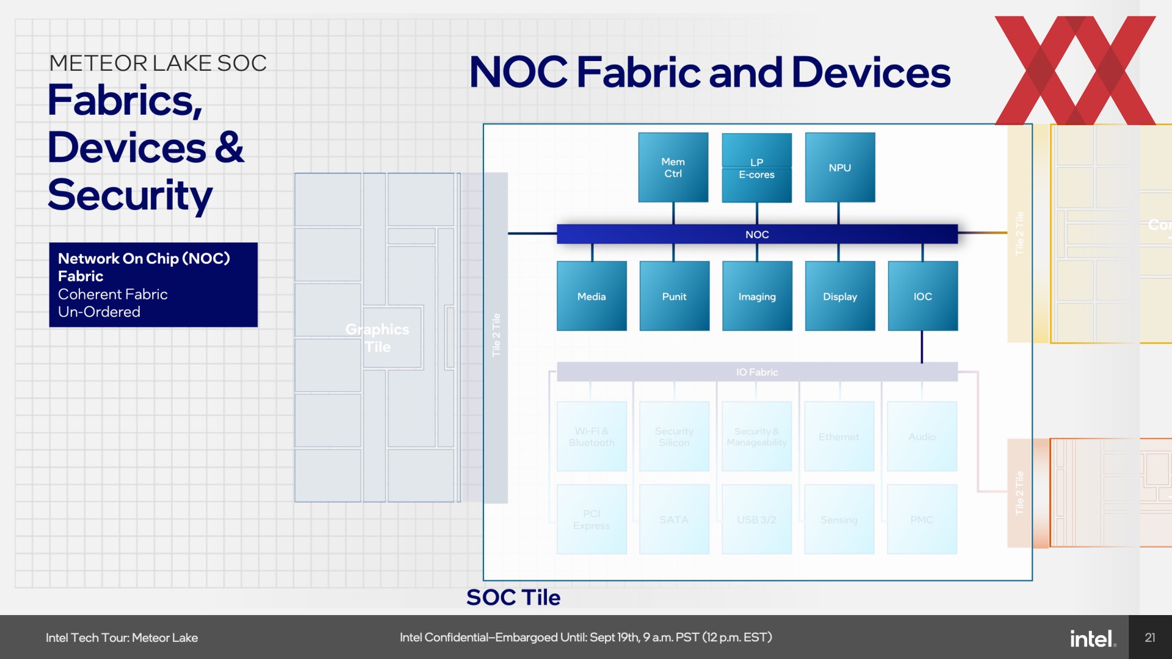The height and width of the screenshot is (659, 1172).
Task: Click the SATA block
Action: point(675,519)
